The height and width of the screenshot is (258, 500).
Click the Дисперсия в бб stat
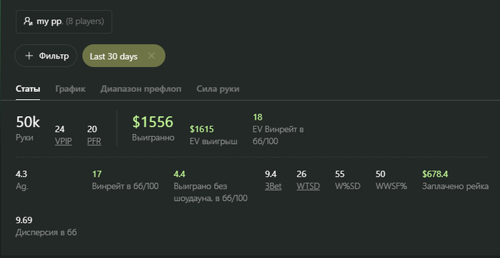pos(46,226)
